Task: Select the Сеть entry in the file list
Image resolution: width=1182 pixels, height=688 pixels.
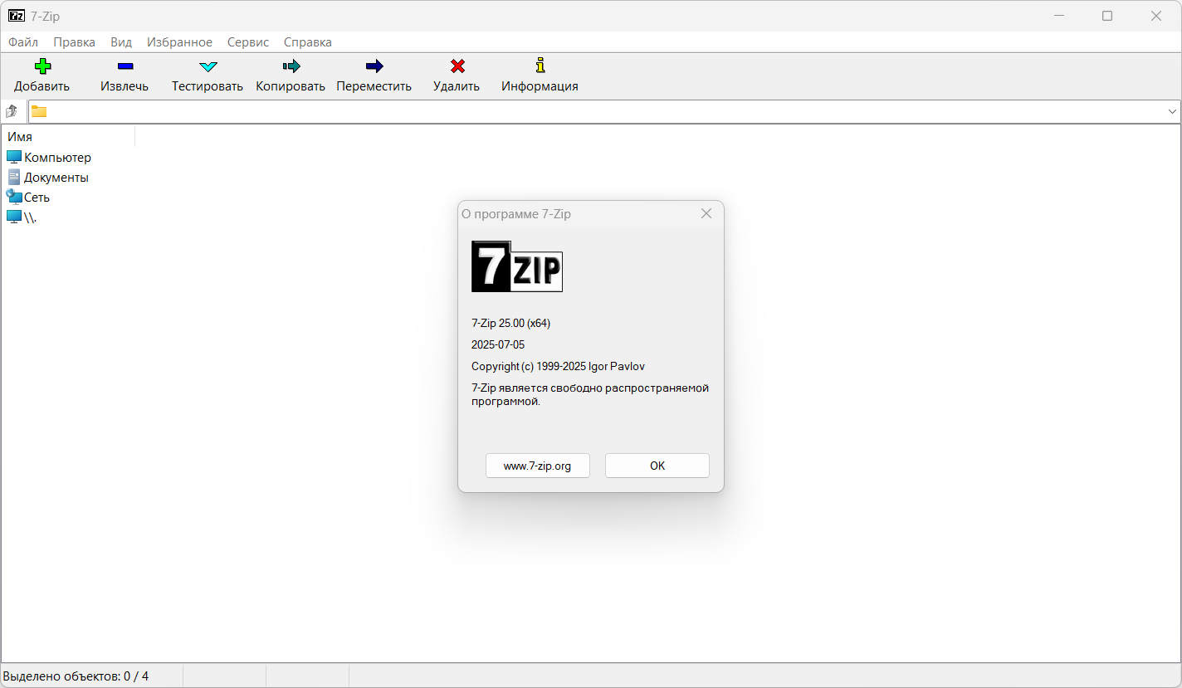Action: (x=28, y=198)
